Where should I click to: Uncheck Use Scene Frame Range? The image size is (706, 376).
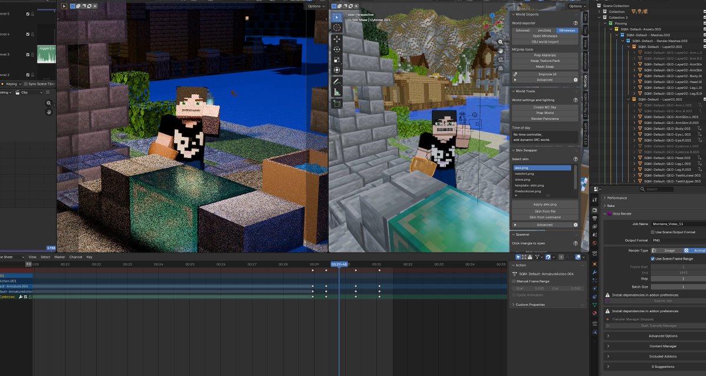click(652, 258)
